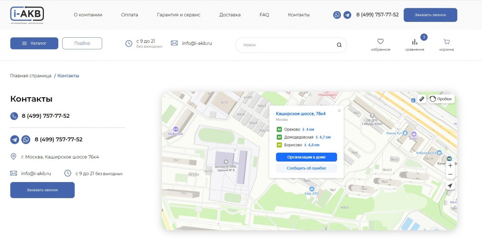482x238 pixels.
Task: Click envelope icon in Контакты section
Action: click(x=14, y=173)
